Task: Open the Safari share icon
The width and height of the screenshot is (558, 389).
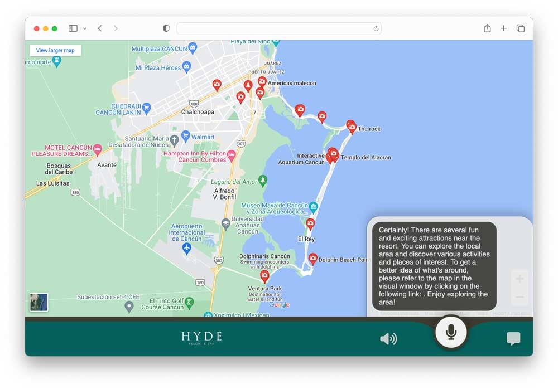Action: pyautogui.click(x=487, y=28)
